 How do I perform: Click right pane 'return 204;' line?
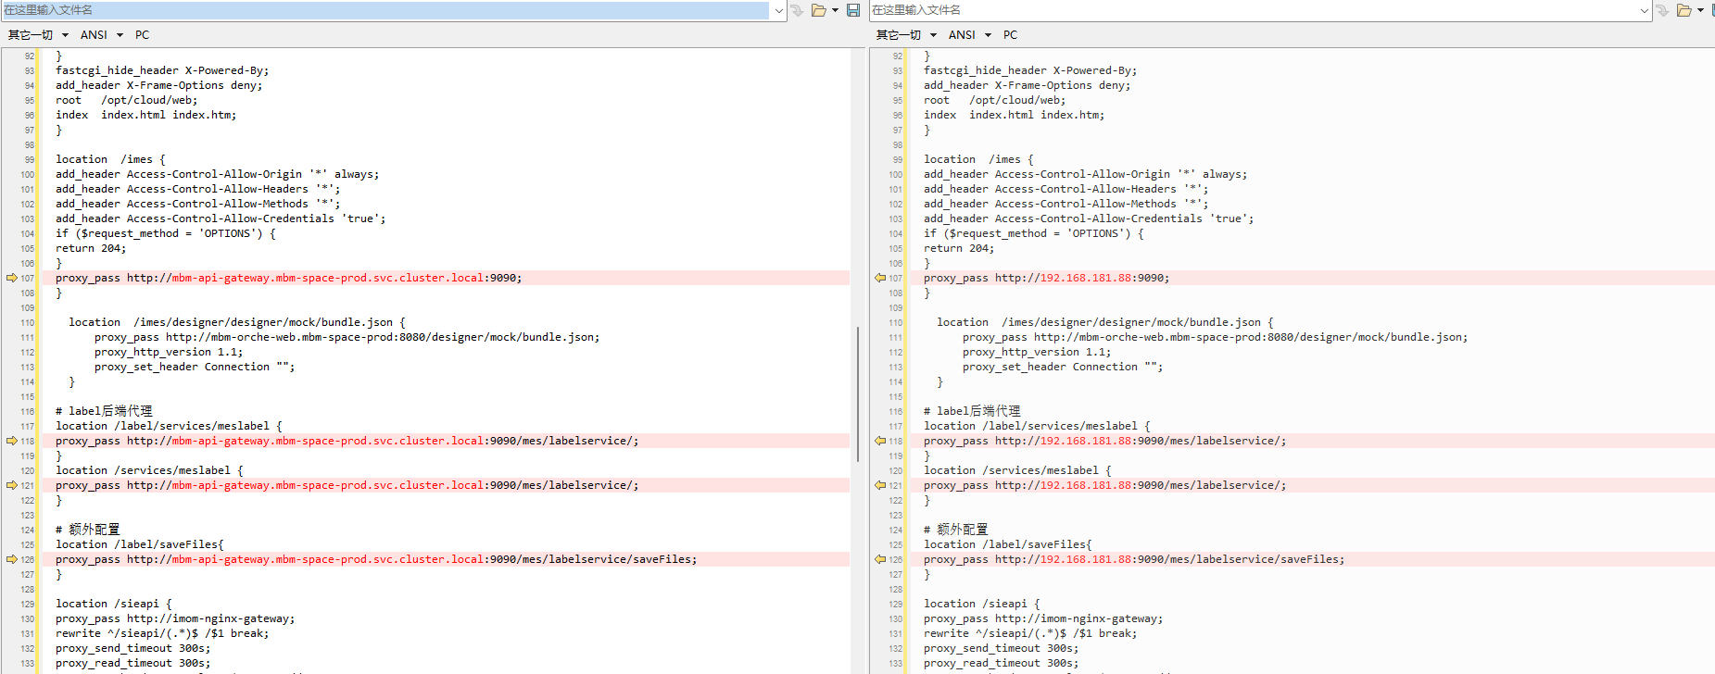[x=959, y=248]
